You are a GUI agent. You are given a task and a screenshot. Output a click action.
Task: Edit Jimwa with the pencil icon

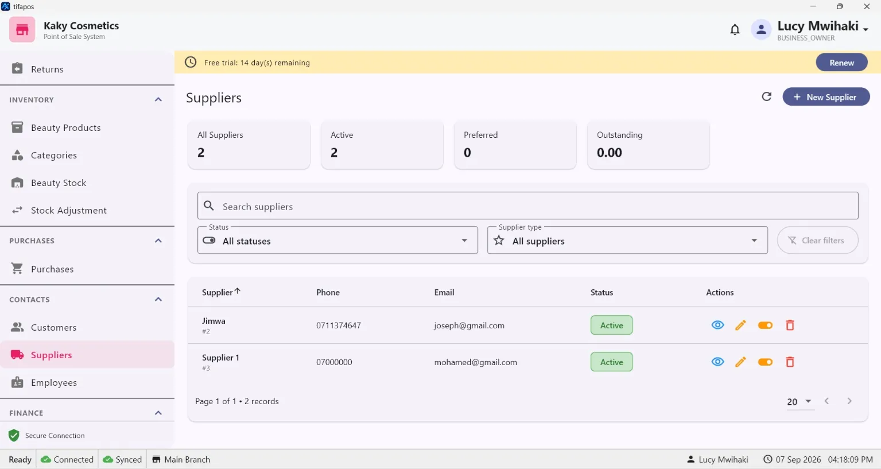(740, 325)
